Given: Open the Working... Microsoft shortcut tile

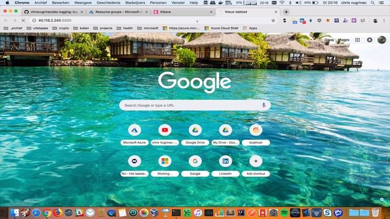Looking at the screenshot, I should click(165, 165).
